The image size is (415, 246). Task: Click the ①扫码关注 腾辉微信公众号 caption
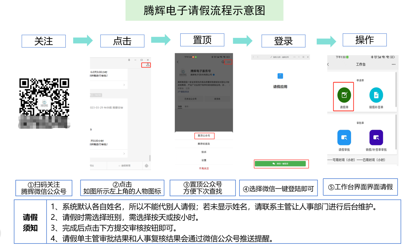[44, 188]
